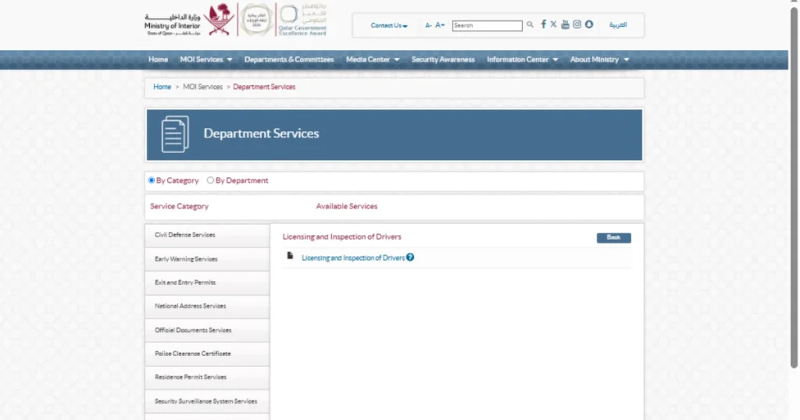Screen dimensions: 800x420
Task: Click the Qatar Government Excellence Award logo
Action: [303, 20]
